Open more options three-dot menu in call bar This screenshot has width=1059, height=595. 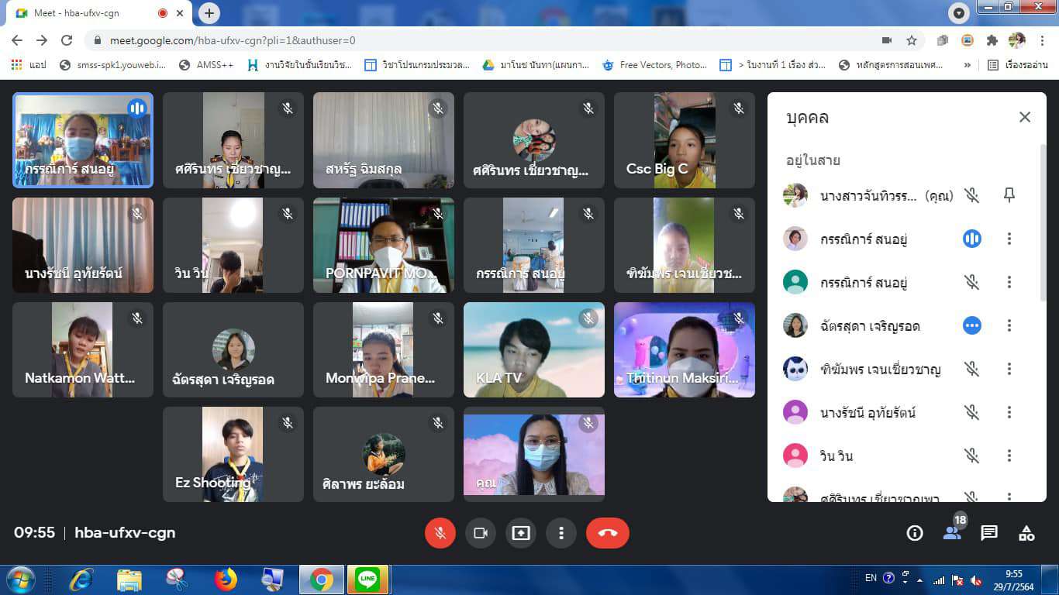561,533
